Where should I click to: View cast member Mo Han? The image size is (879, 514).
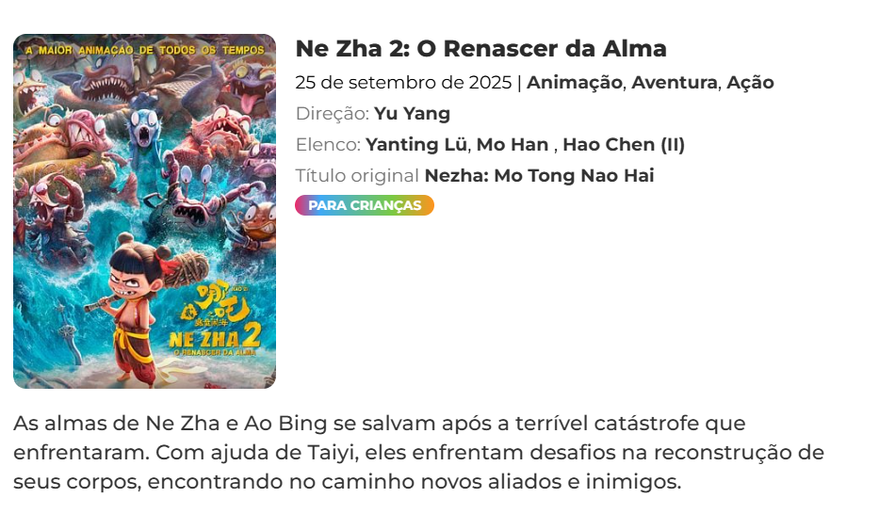click(513, 144)
